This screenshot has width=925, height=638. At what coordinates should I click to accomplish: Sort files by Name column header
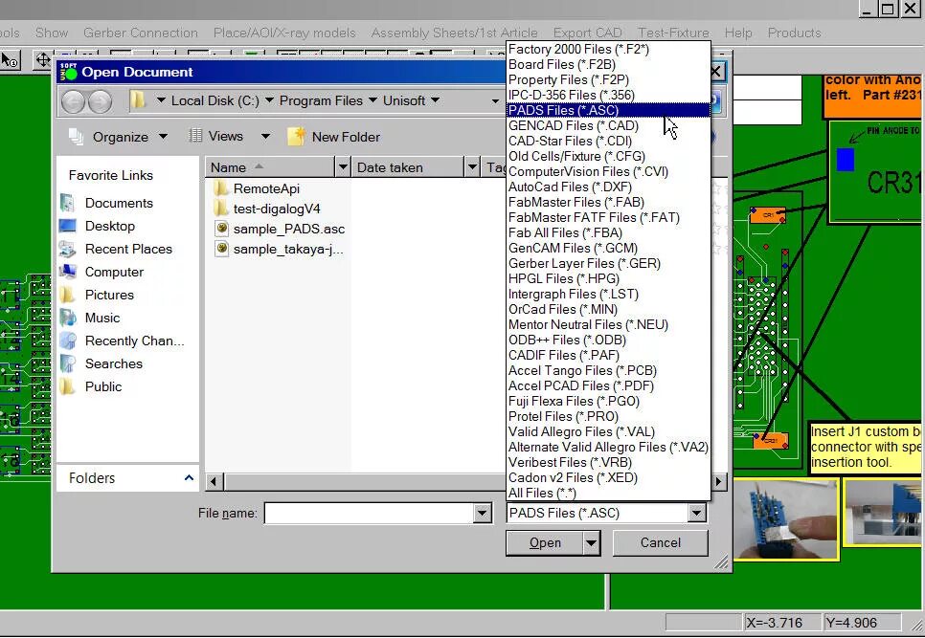click(x=270, y=168)
